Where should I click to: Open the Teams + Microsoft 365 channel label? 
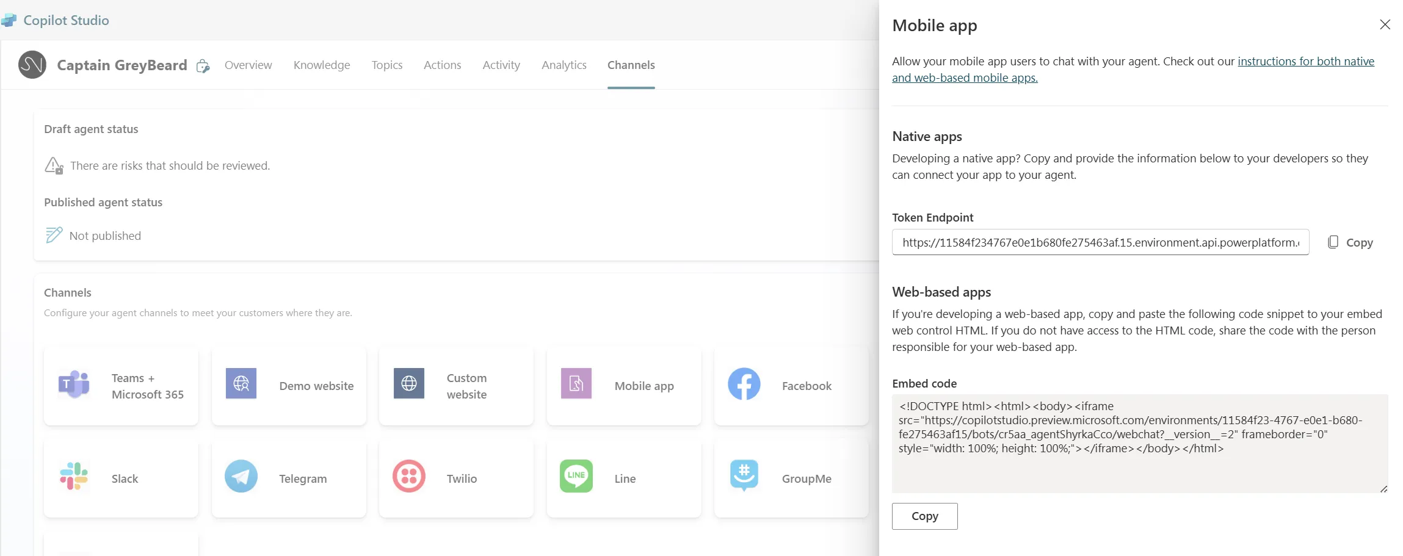click(148, 386)
